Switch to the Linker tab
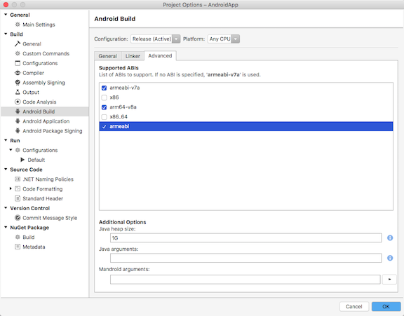The width and height of the screenshot is (404, 316). tap(133, 56)
